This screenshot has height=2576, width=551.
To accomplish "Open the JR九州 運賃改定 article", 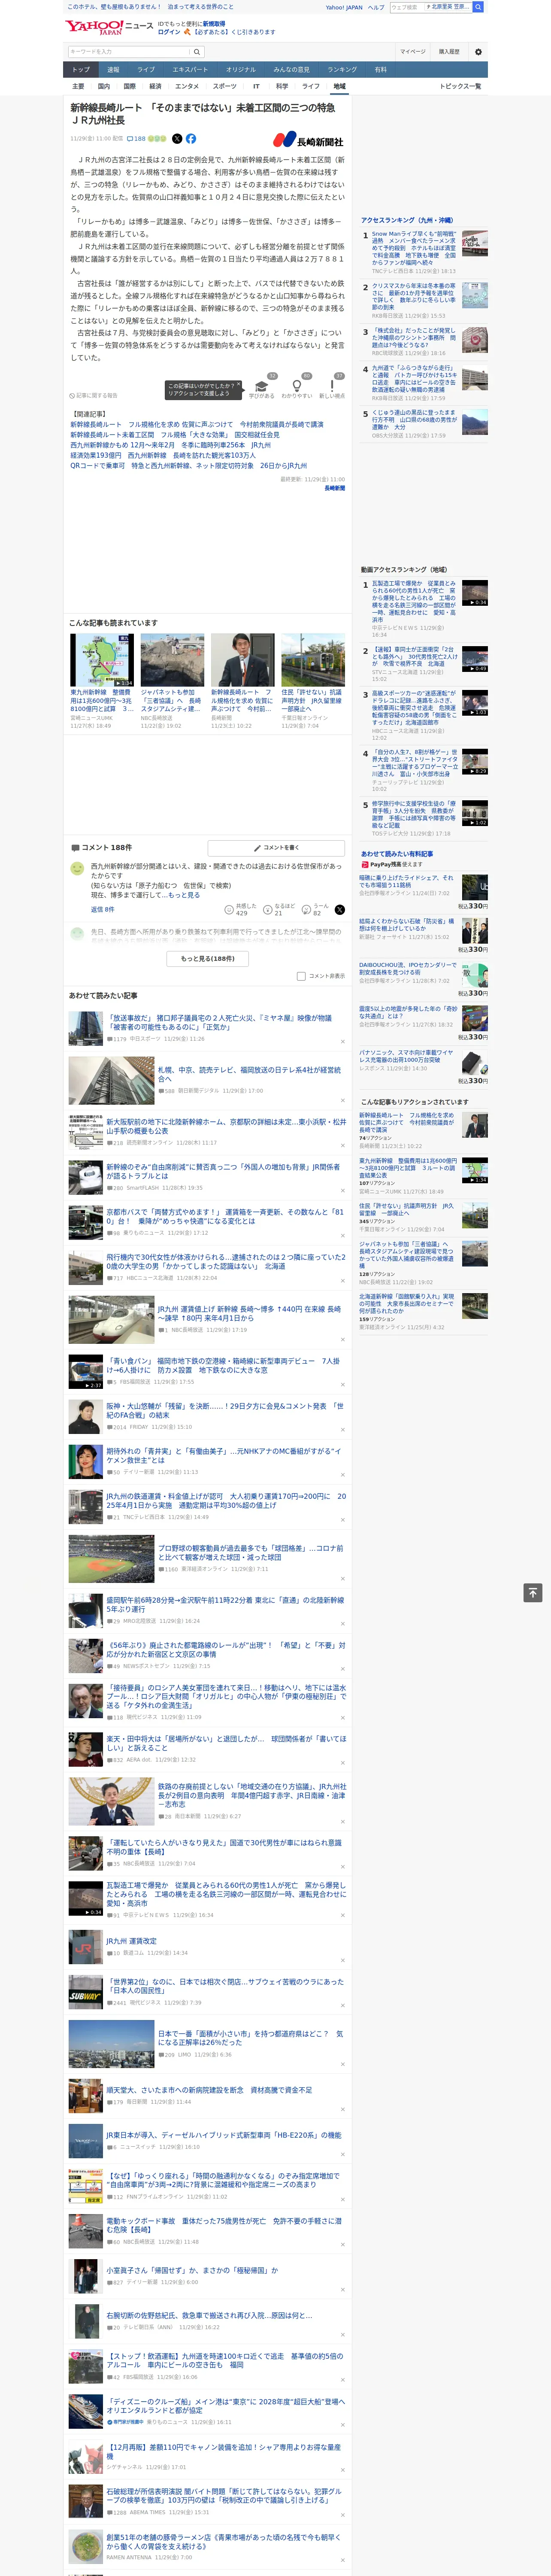I will click(132, 1941).
